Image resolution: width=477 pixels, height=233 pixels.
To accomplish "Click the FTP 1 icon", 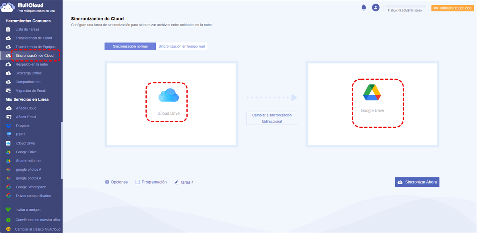I will [x=8, y=135].
